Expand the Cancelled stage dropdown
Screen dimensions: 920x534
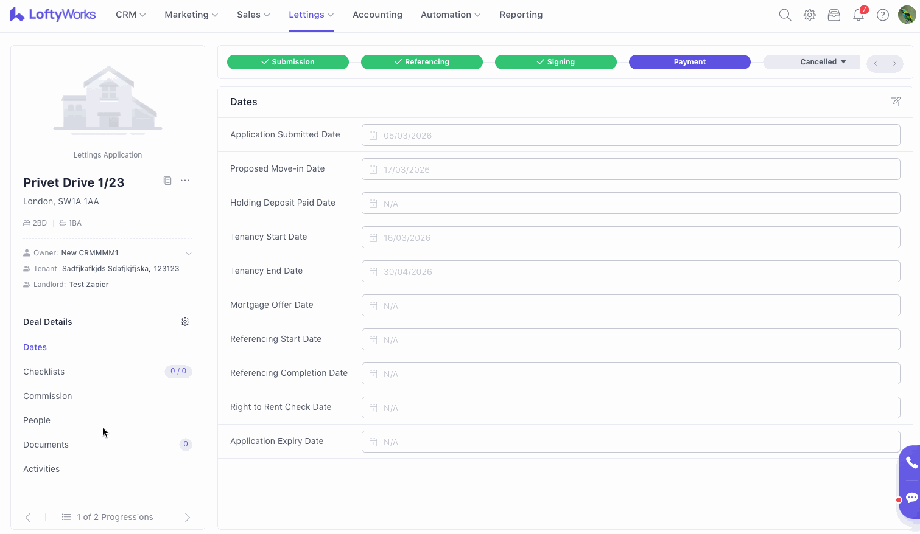(823, 62)
